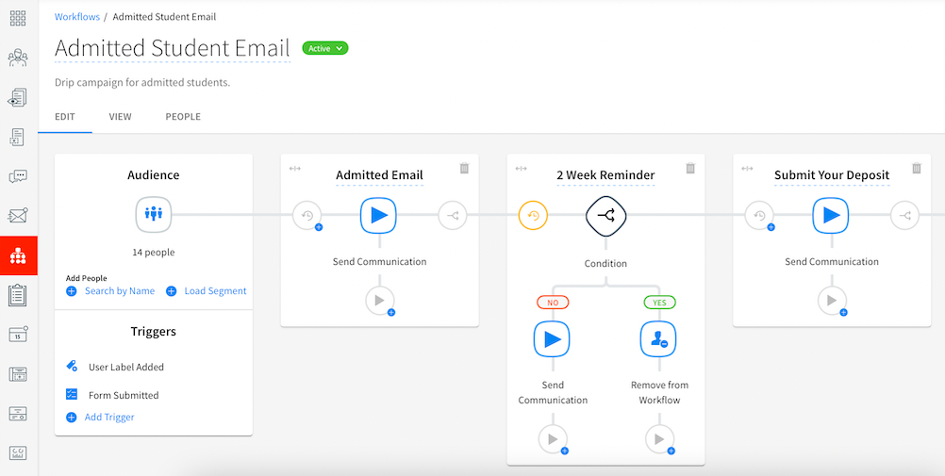Open the payment card icon in sidebar
Screen dimensions: 945x476
pyautogui.click(x=18, y=414)
